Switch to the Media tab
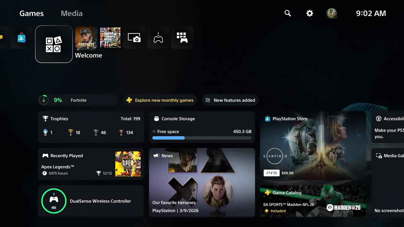This screenshot has width=404, height=227. [x=72, y=14]
